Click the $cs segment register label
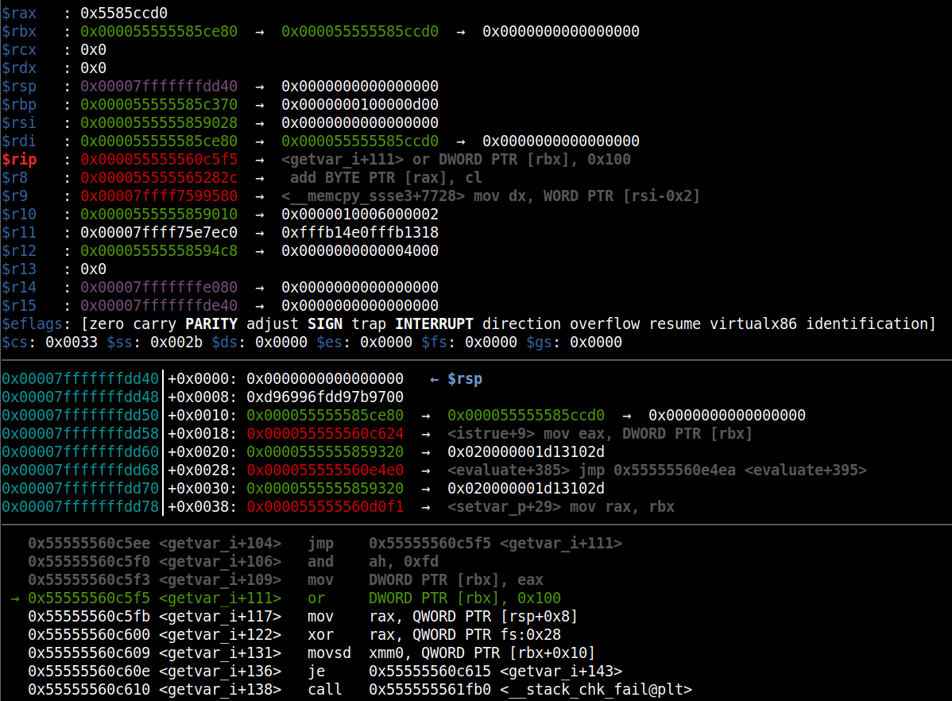 tap(14, 342)
